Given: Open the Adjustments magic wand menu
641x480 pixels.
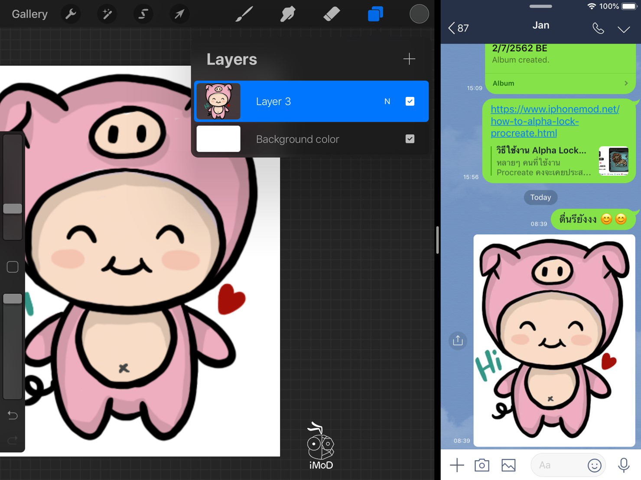Looking at the screenshot, I should [x=107, y=14].
